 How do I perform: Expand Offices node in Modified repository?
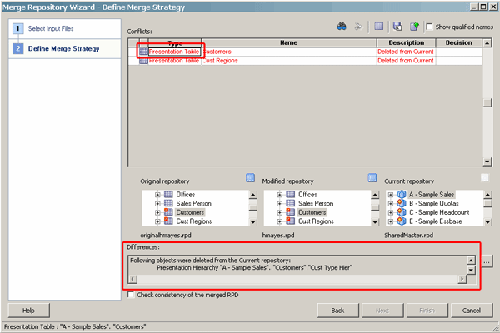(280, 195)
